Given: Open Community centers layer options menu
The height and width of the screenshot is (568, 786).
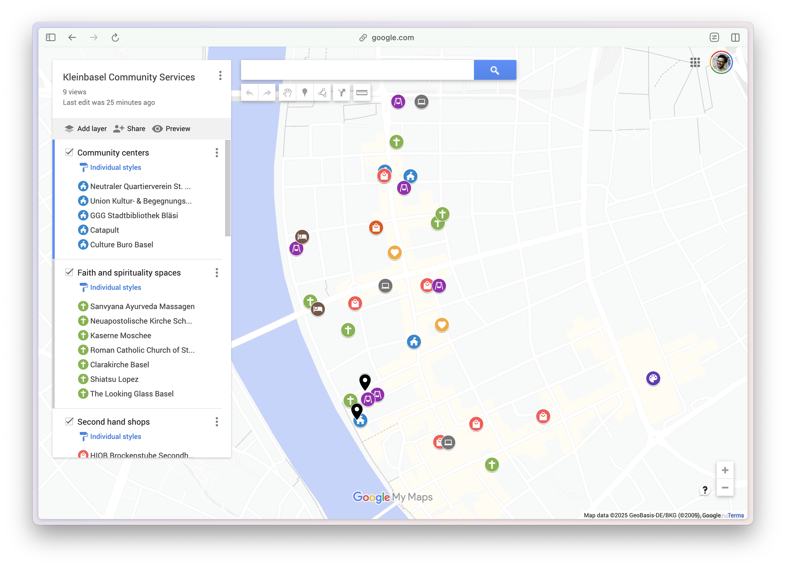Looking at the screenshot, I should tap(217, 153).
